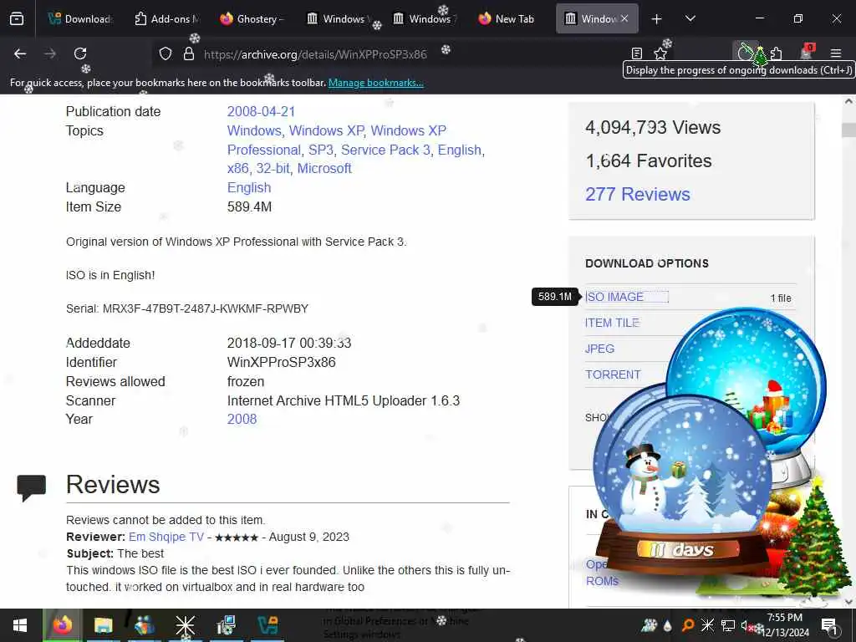Image resolution: width=856 pixels, height=642 pixels.
Task: Open reviewer Em Shqipe TV profile
Action: click(x=166, y=538)
